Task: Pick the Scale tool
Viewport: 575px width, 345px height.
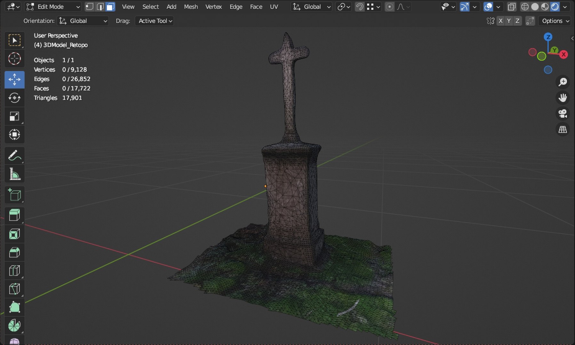Action: tap(14, 116)
